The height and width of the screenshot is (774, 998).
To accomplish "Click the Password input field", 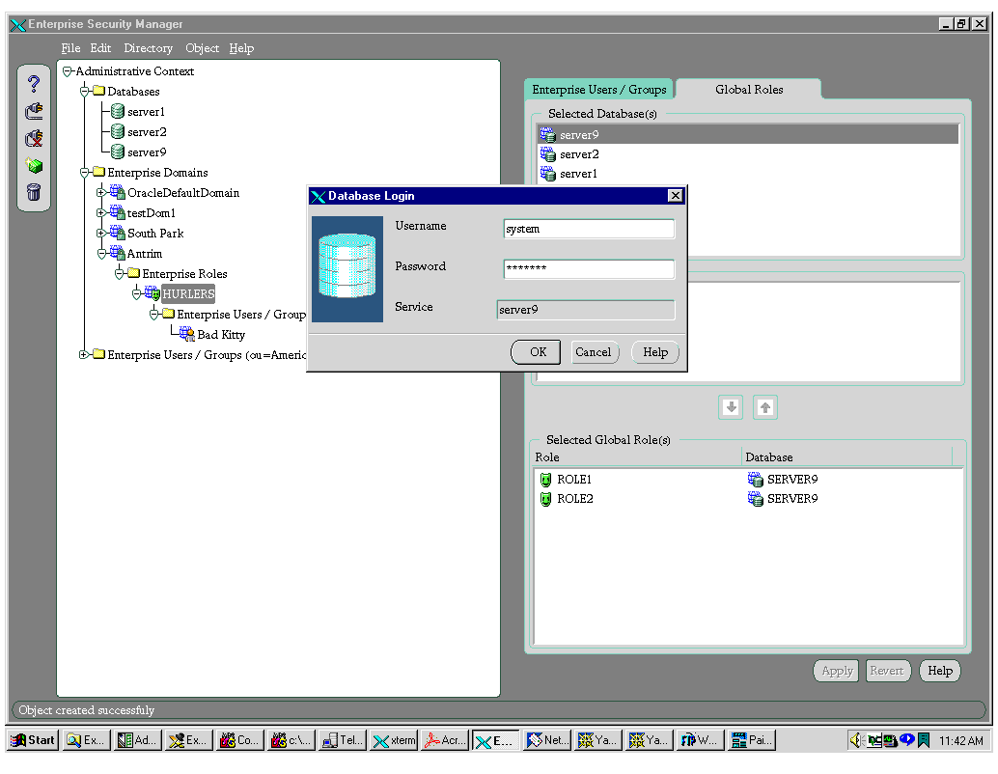I will tap(589, 268).
